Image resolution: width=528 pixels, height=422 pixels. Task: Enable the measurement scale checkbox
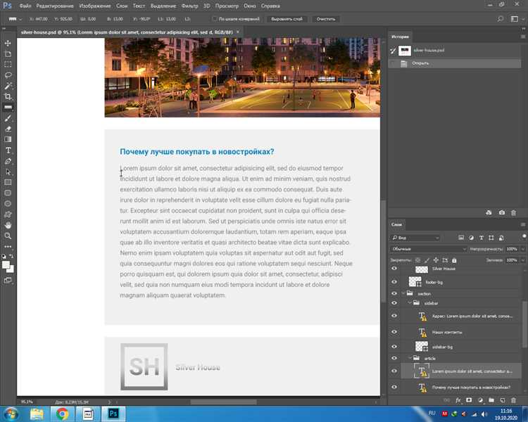pyautogui.click(x=214, y=19)
